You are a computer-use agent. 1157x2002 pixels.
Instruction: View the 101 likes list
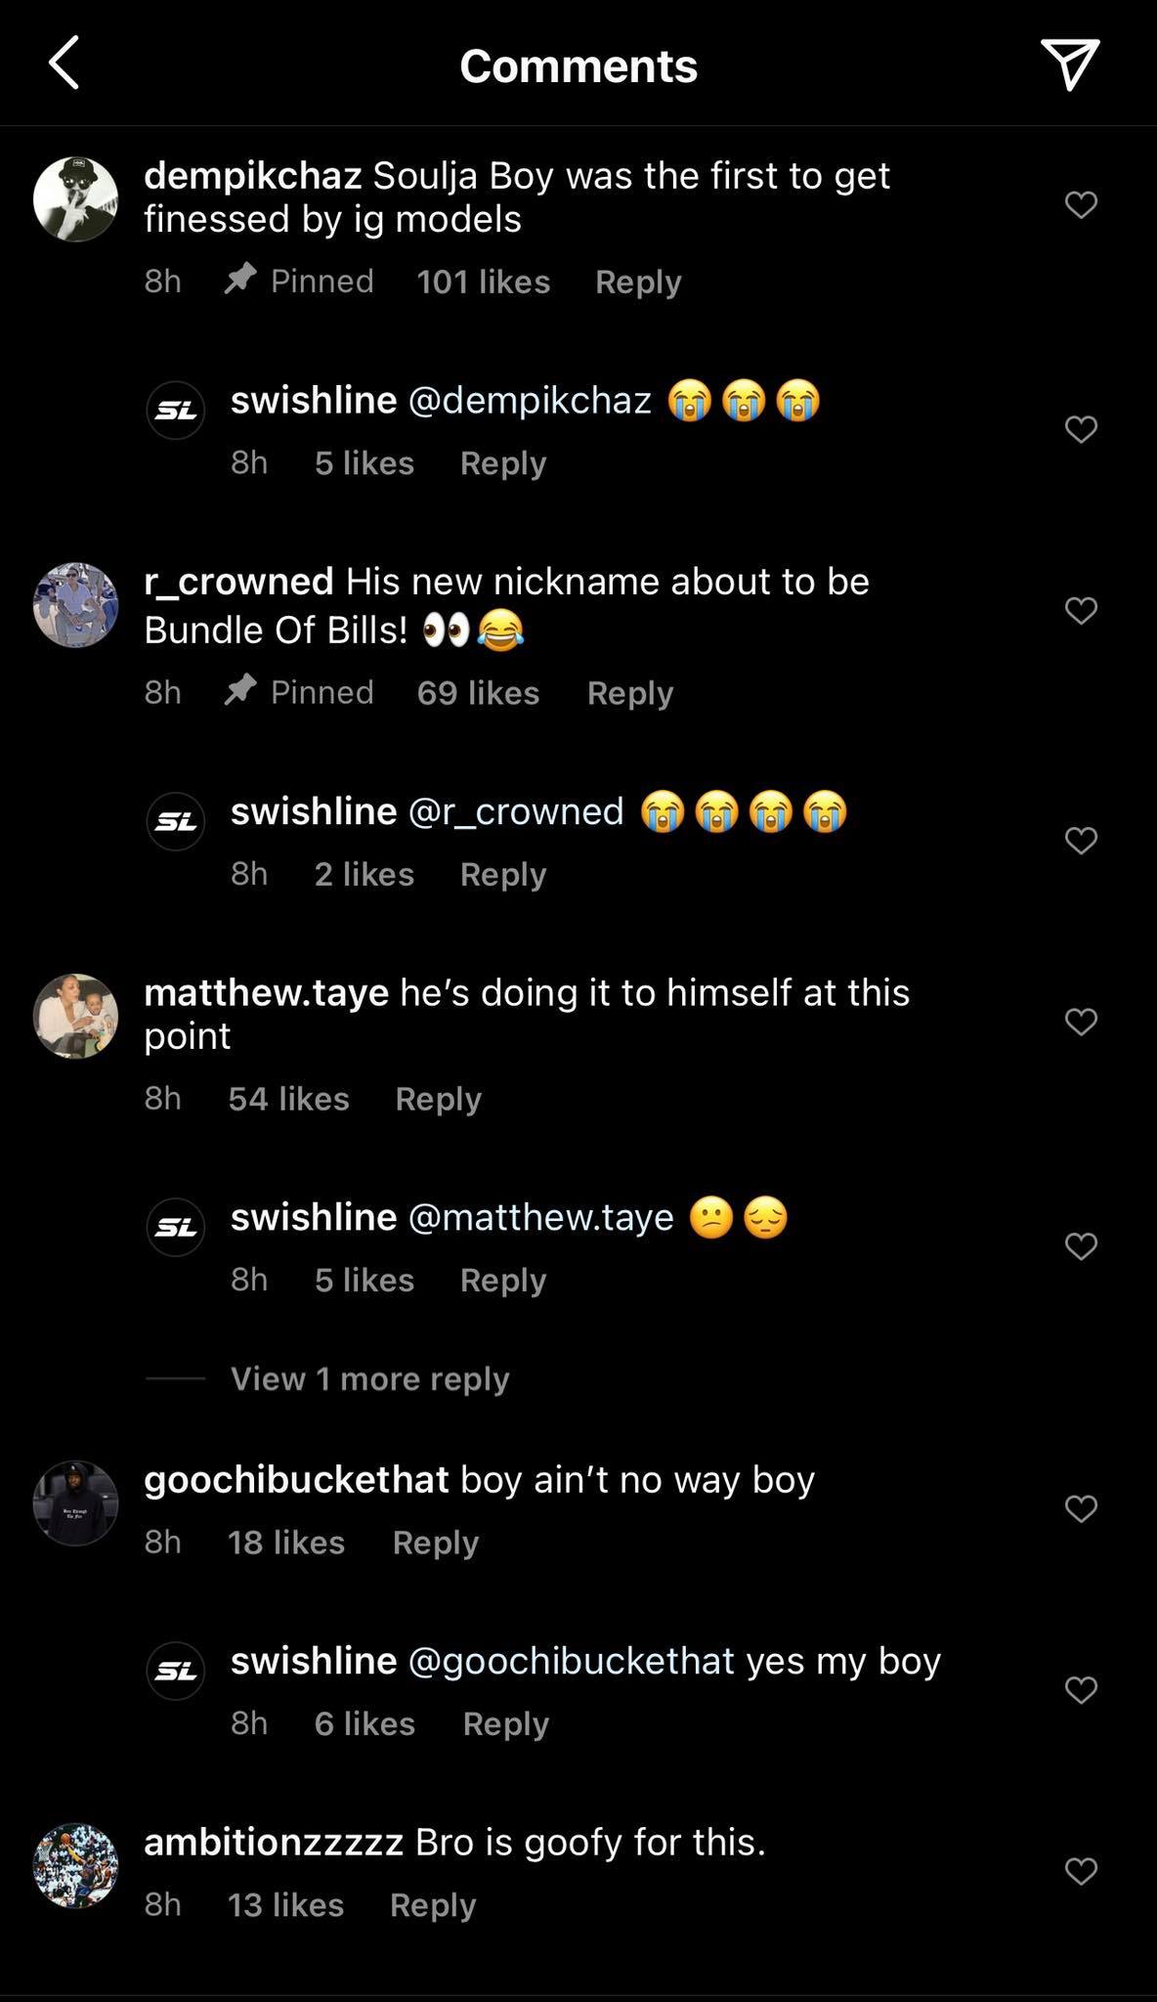[483, 282]
